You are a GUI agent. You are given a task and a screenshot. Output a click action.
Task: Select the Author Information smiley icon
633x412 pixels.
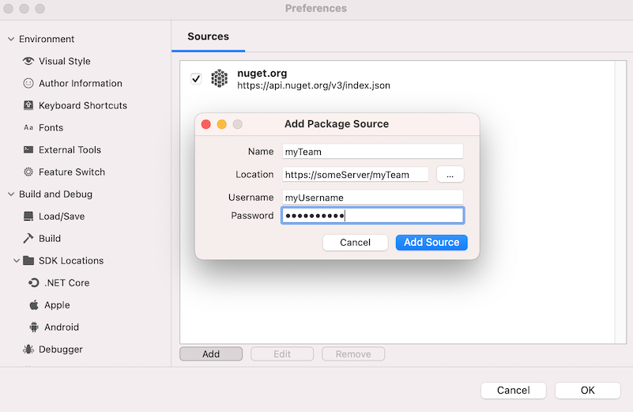(28, 83)
